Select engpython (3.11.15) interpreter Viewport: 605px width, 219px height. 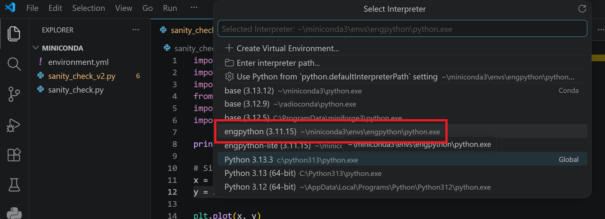coord(402,131)
